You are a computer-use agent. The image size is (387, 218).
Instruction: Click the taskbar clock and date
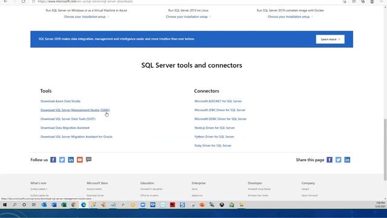coord(380,205)
